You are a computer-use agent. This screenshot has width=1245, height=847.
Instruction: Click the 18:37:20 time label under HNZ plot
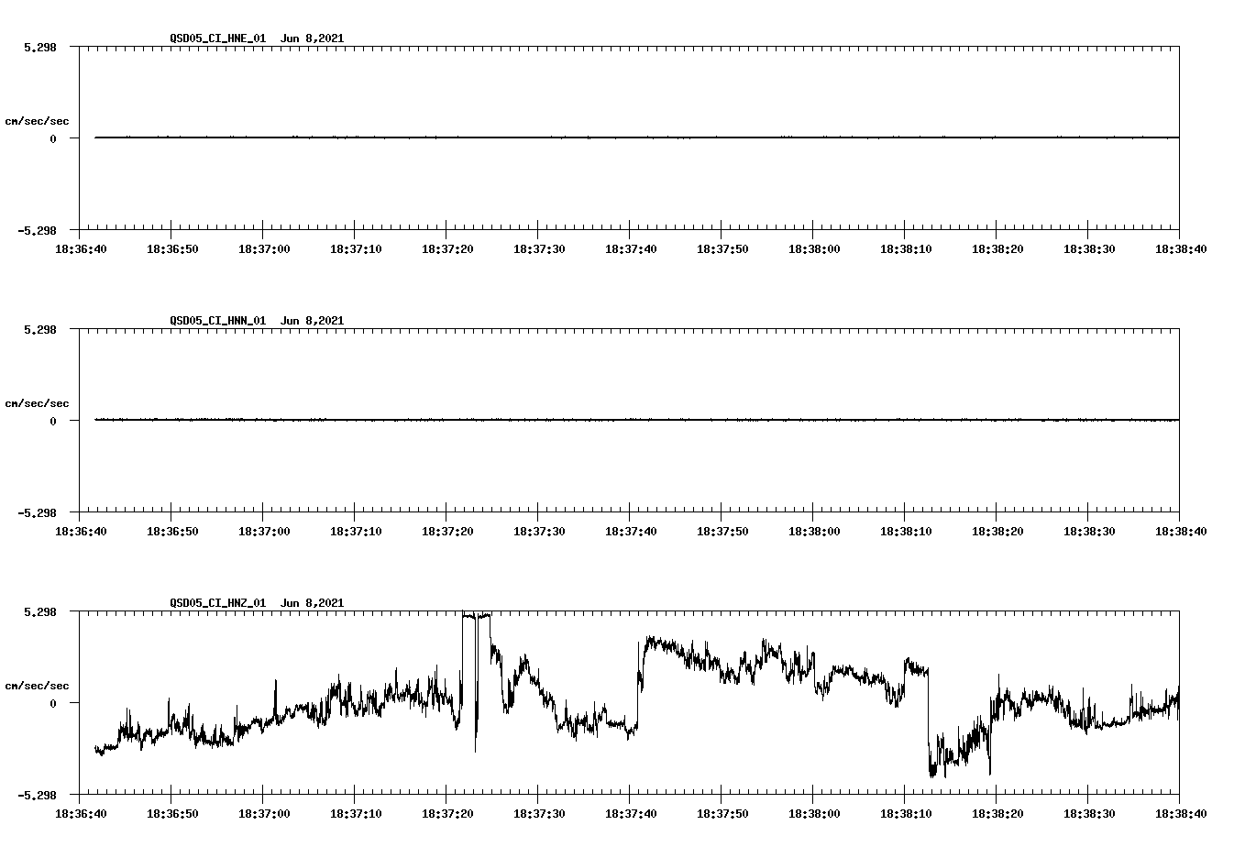click(447, 813)
